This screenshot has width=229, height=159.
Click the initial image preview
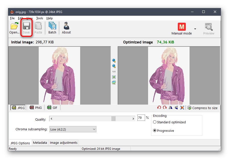click(59, 75)
